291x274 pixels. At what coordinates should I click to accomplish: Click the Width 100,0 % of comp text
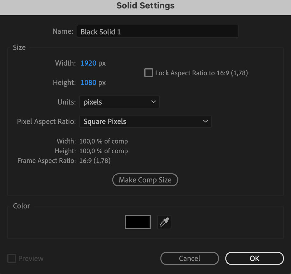click(104, 141)
